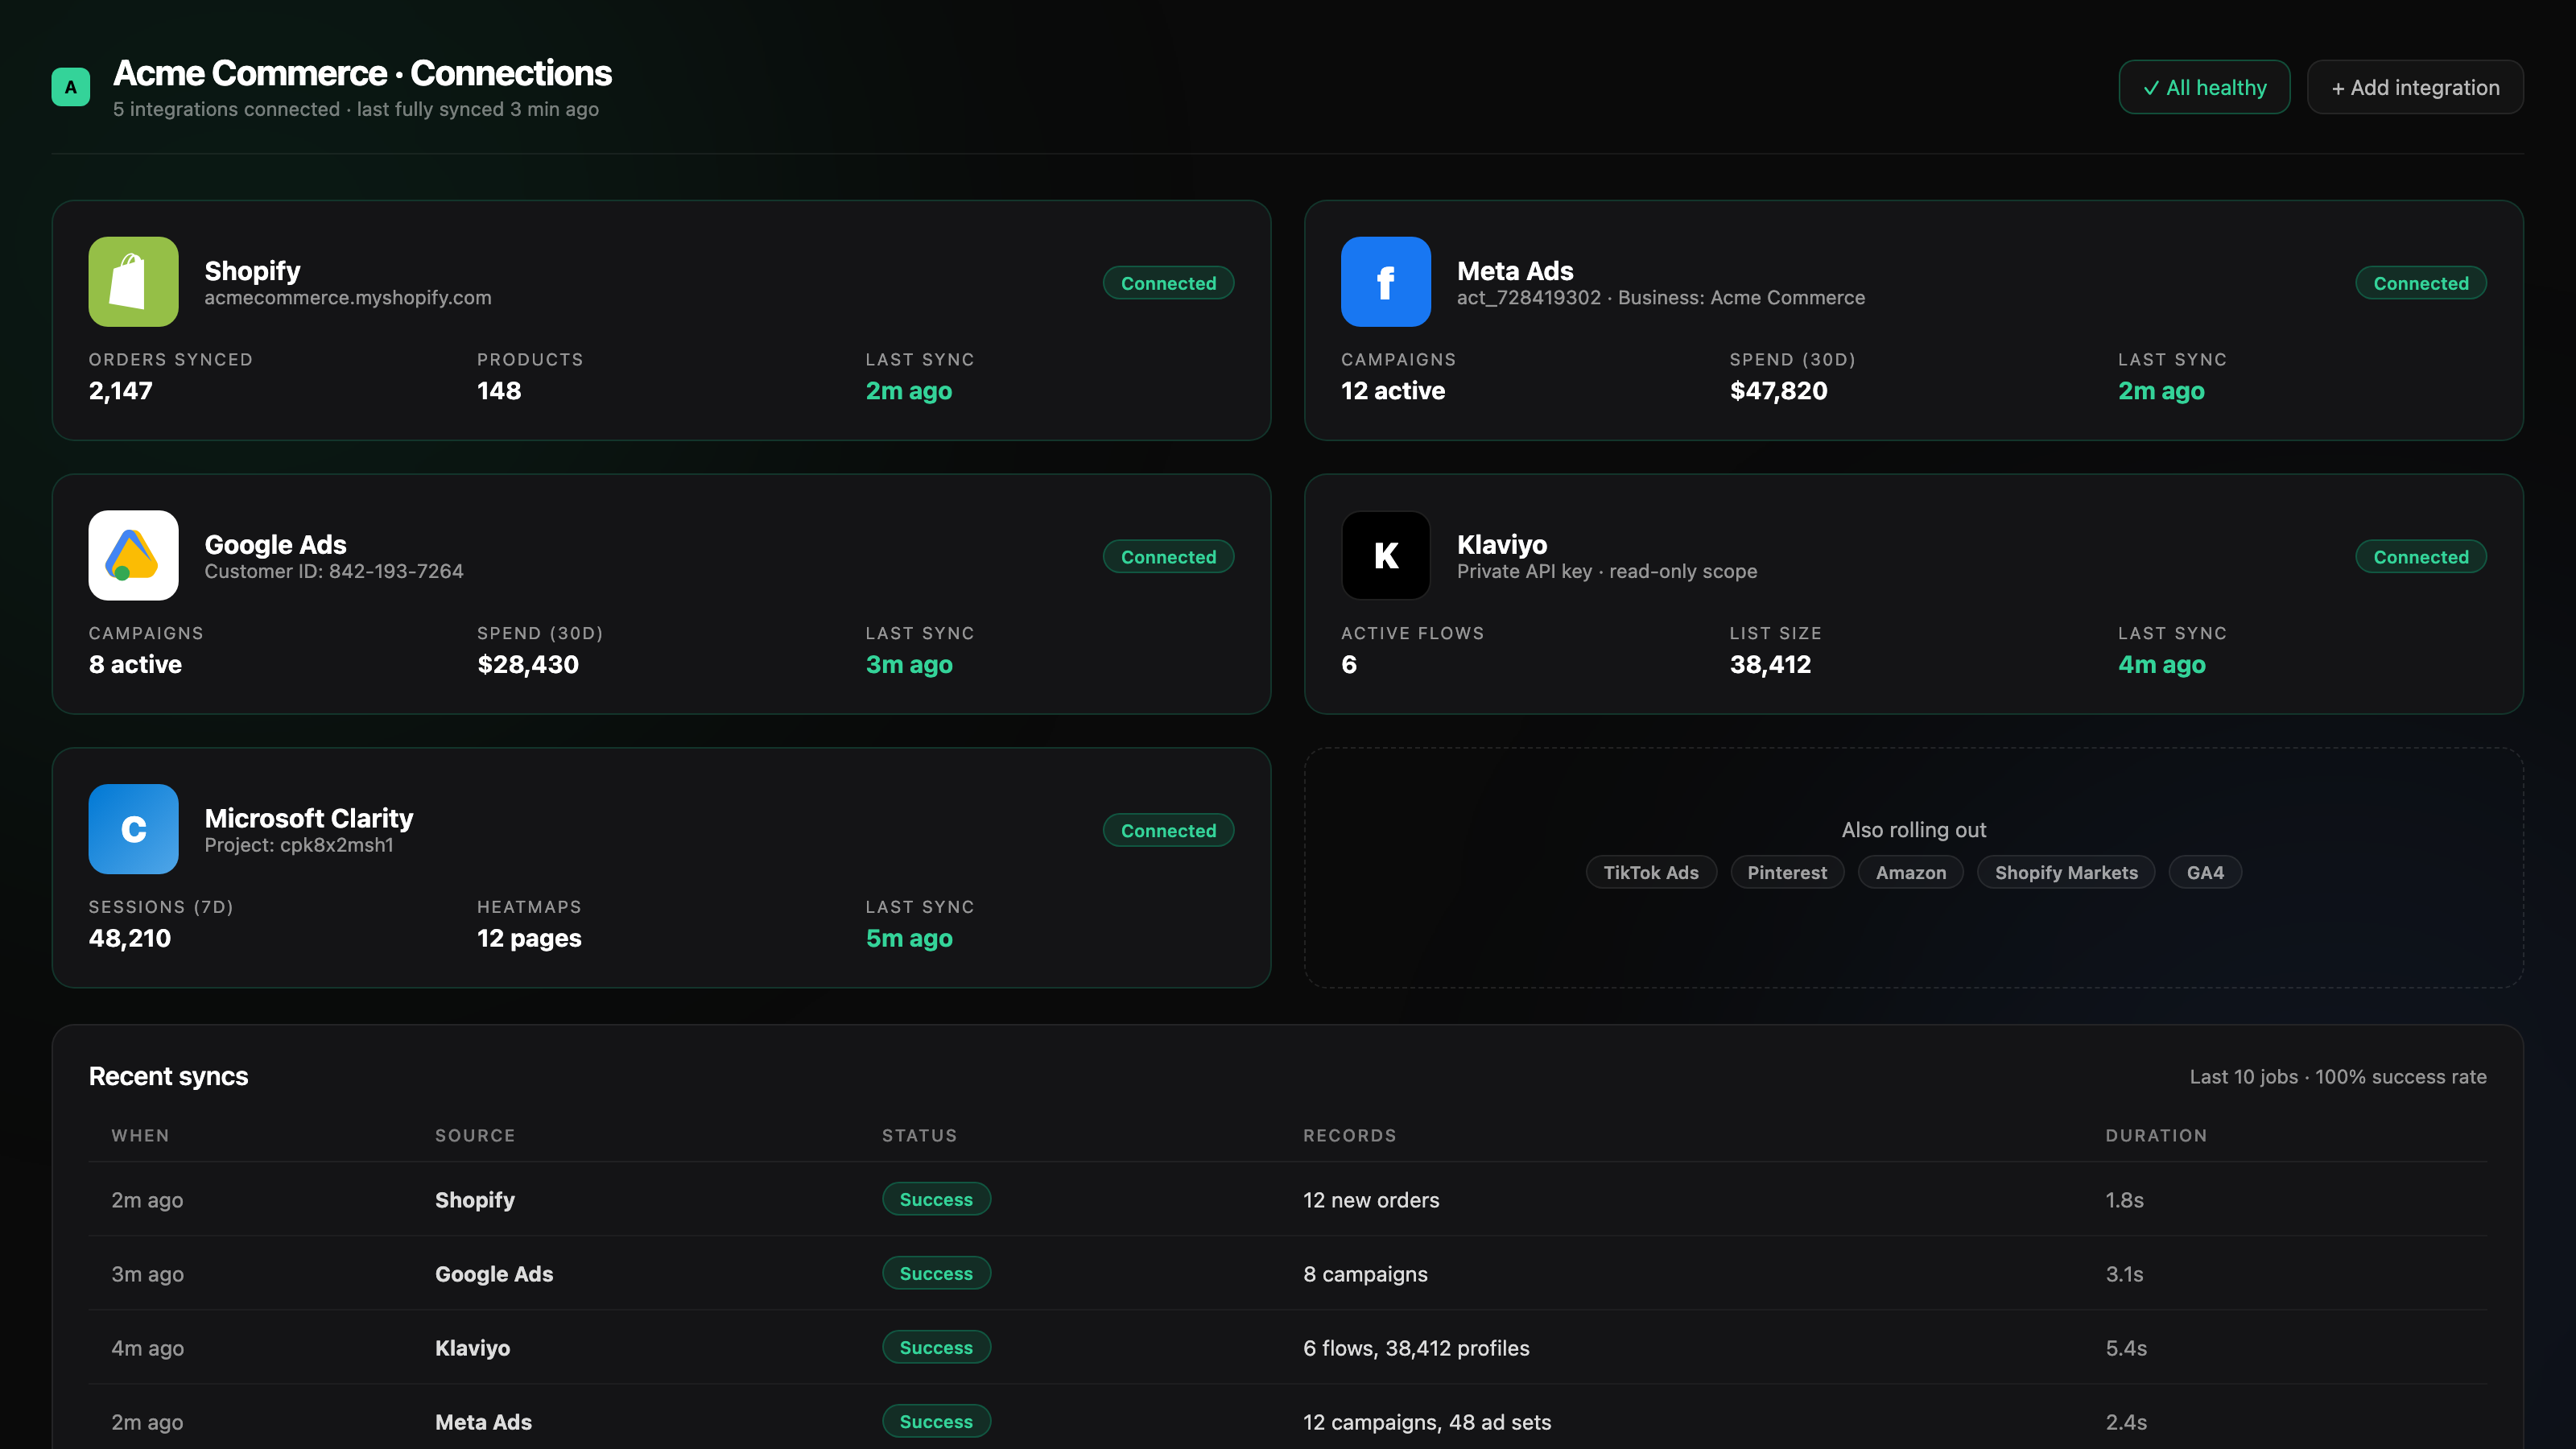Image resolution: width=2576 pixels, height=1449 pixels.
Task: Select the GA4 rollout chip
Action: 2205,872
